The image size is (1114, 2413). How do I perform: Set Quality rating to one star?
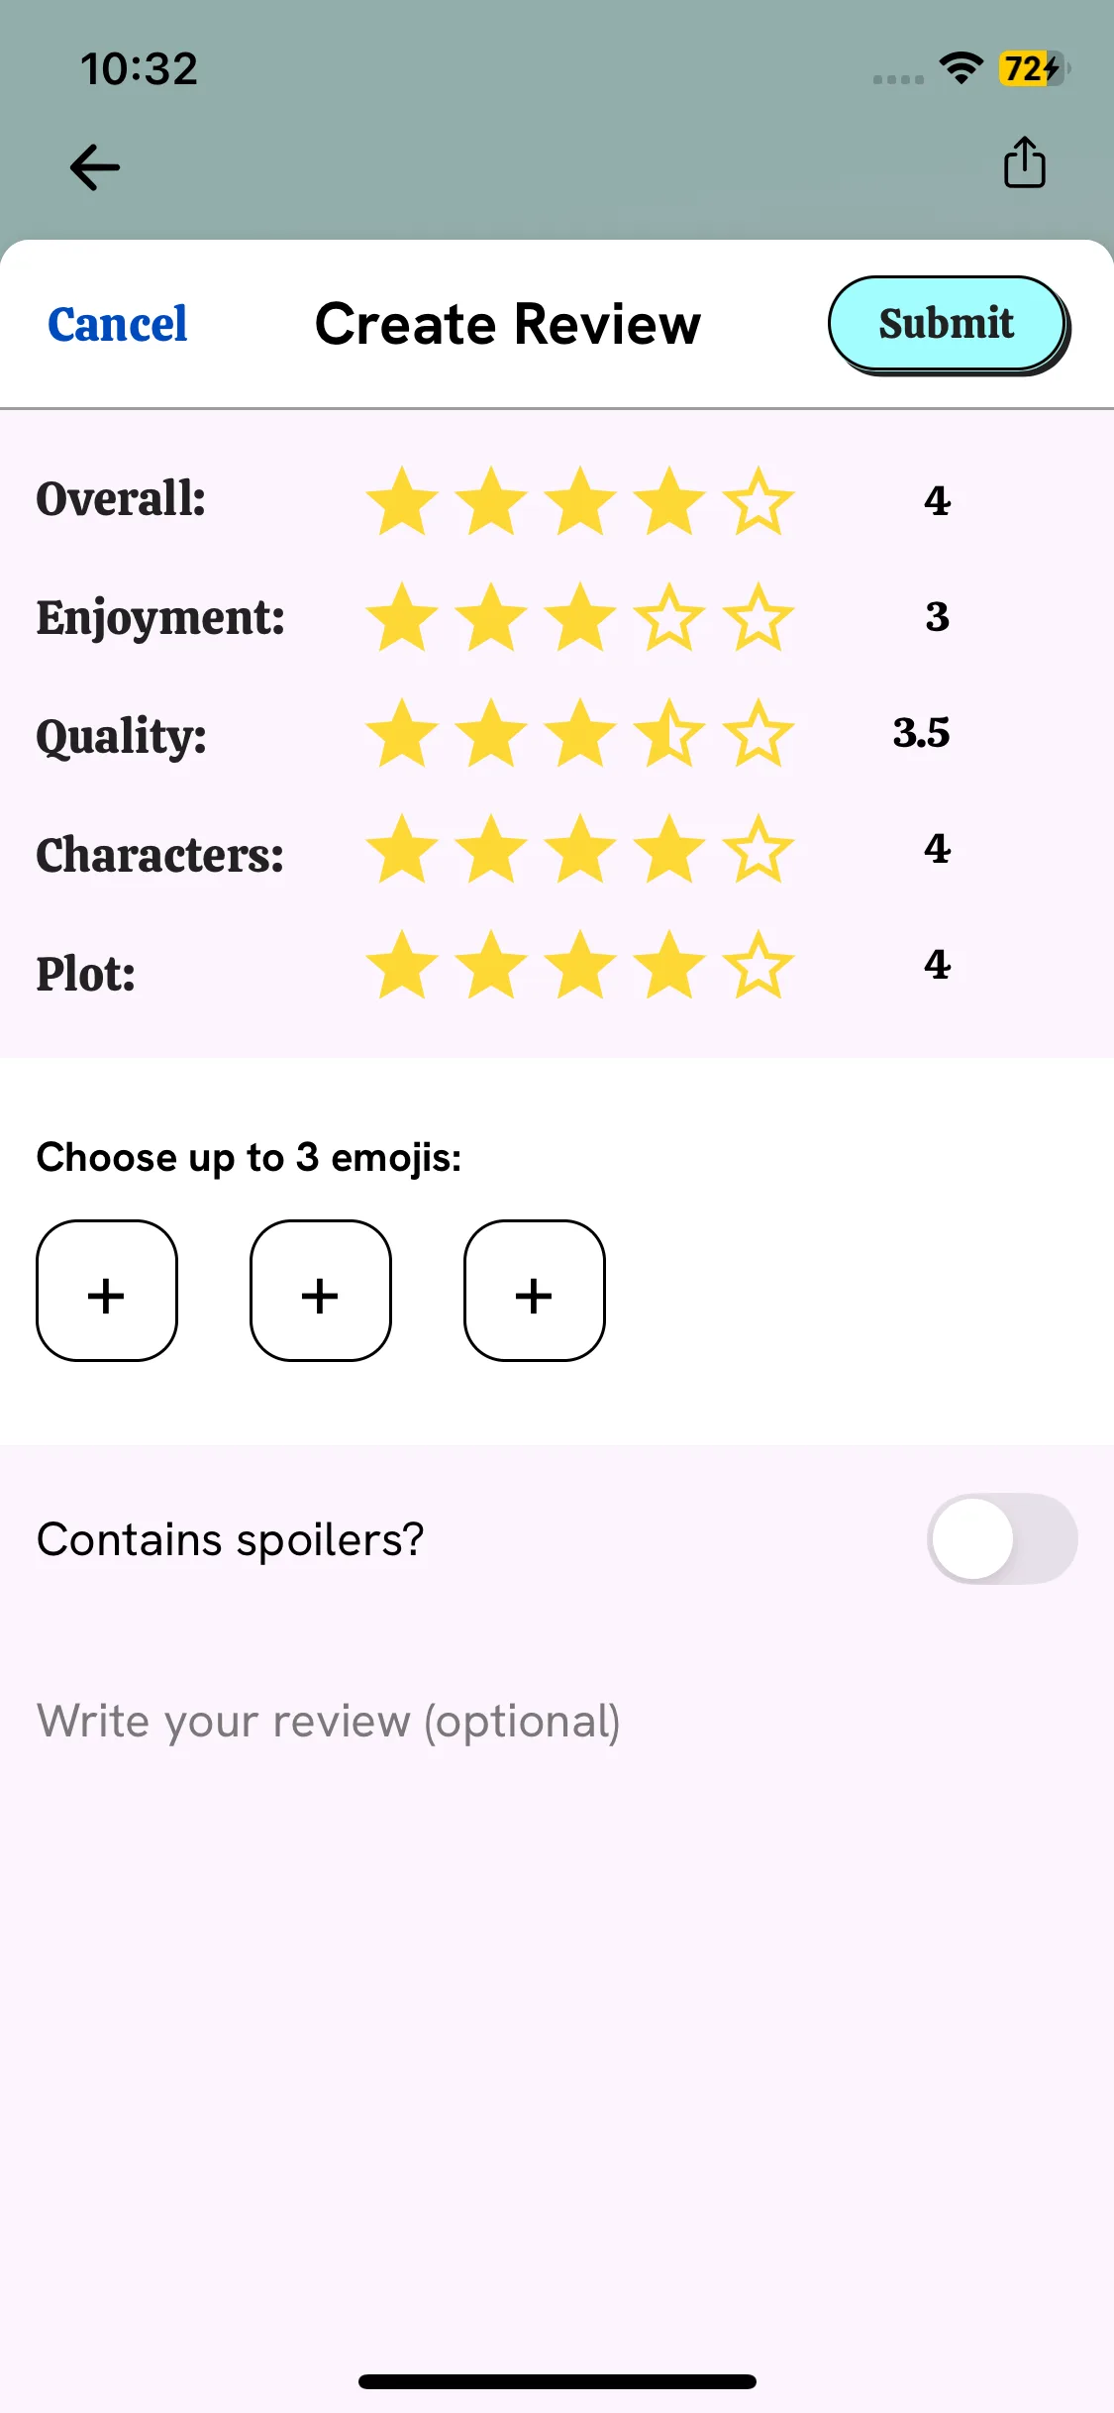click(402, 734)
